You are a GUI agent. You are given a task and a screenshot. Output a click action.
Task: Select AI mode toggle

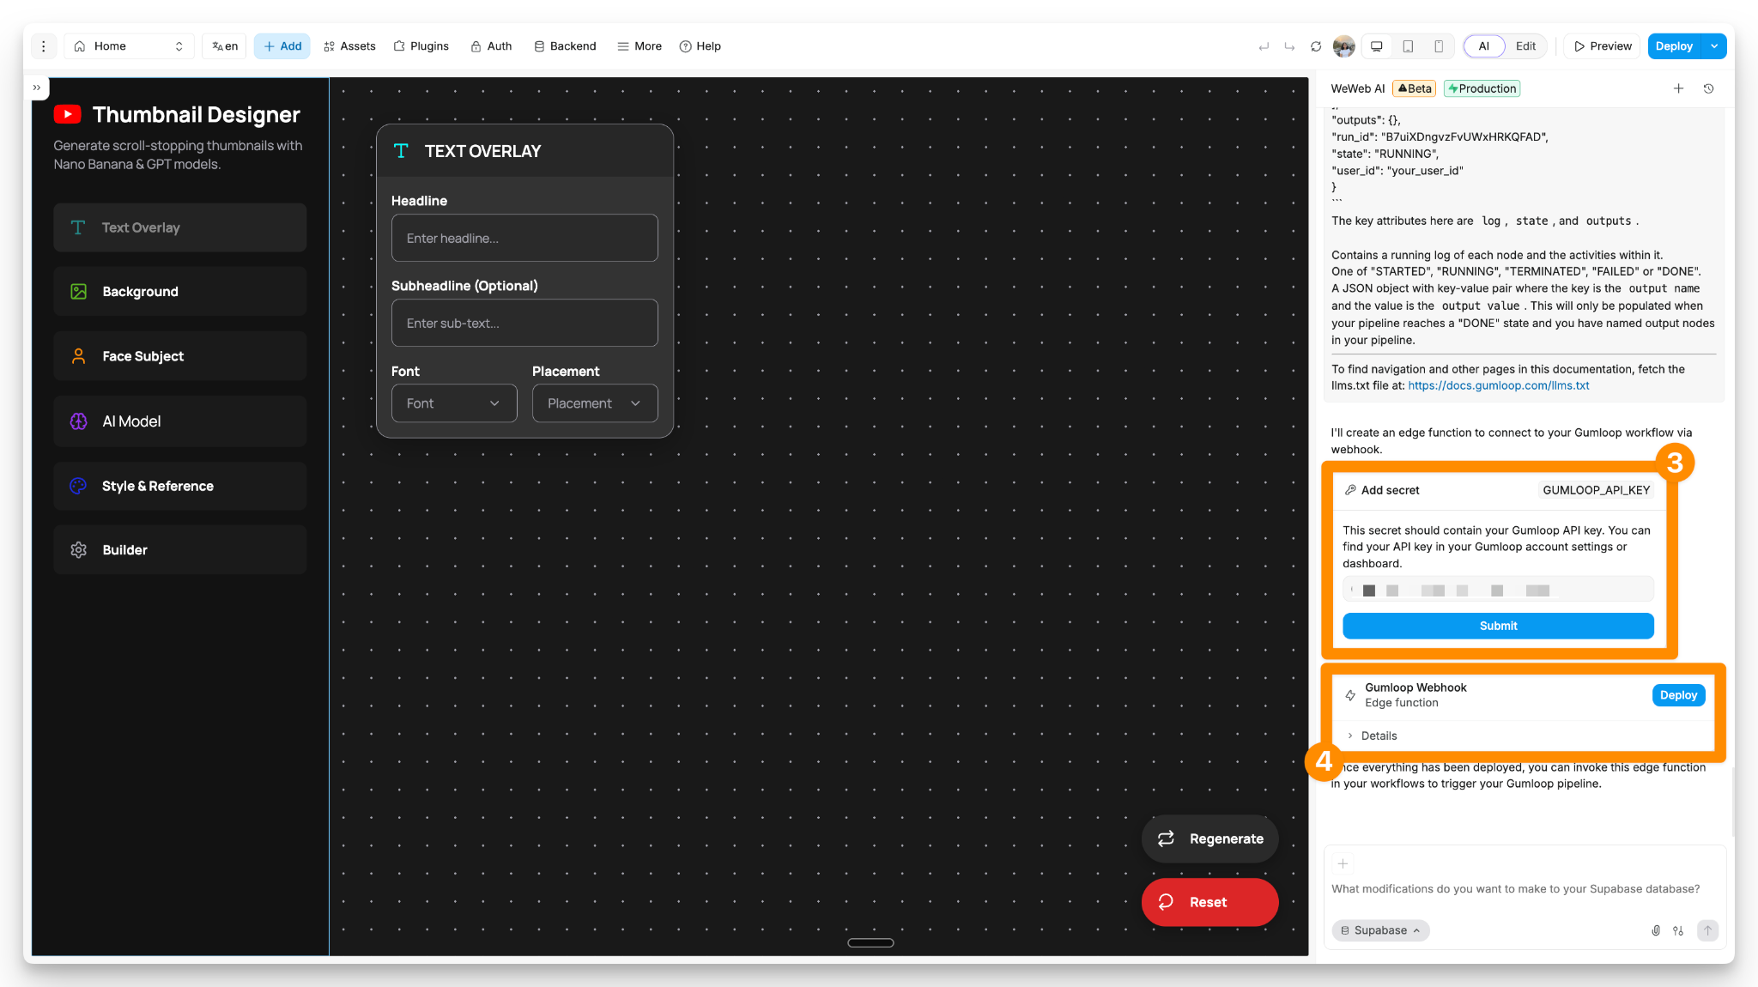(1483, 46)
